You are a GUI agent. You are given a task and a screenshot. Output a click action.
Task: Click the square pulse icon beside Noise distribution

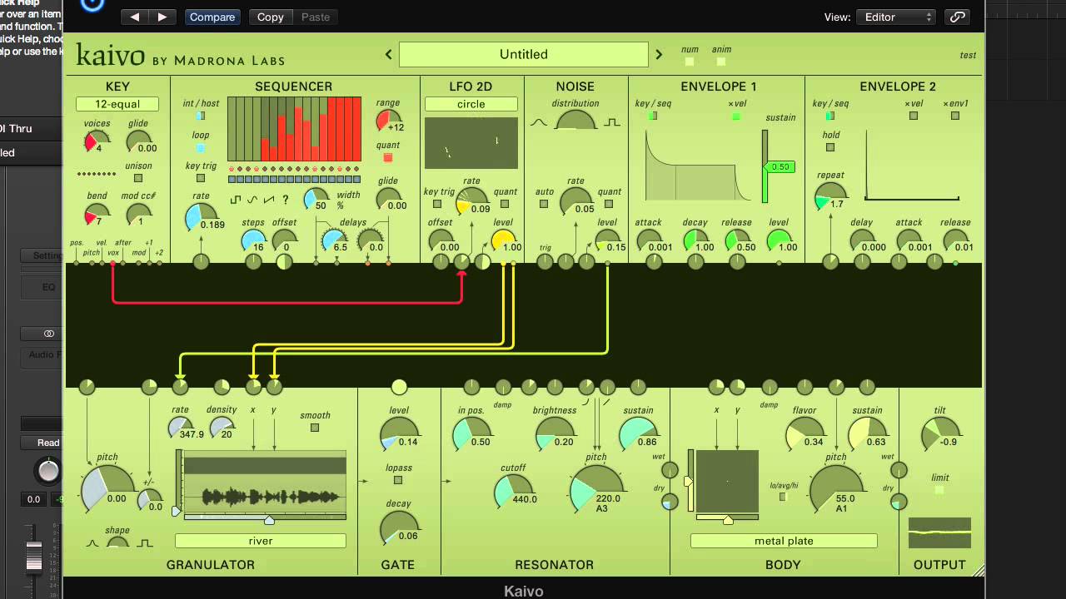coord(612,122)
